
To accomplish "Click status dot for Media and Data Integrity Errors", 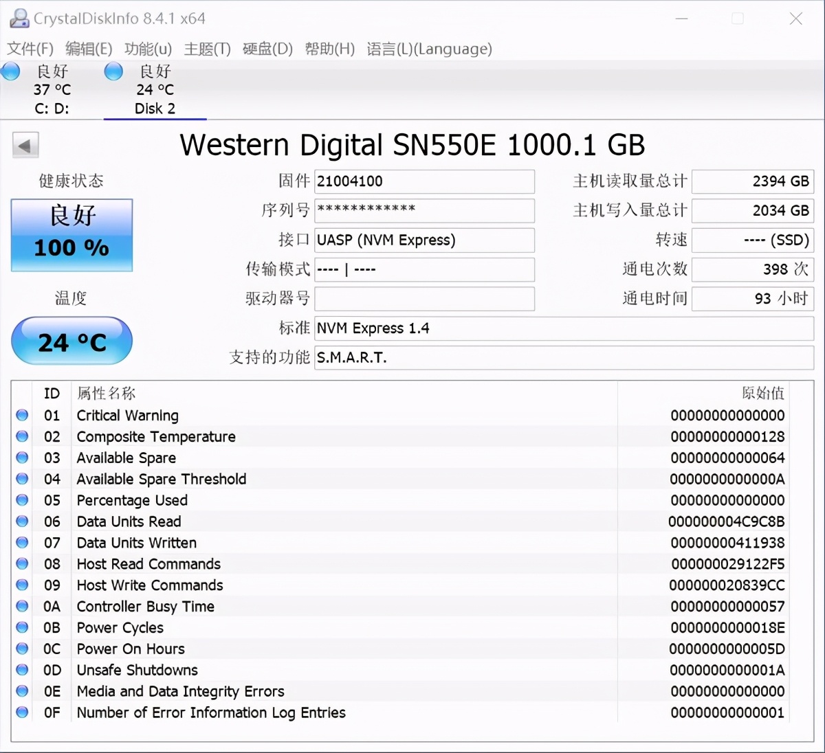I will click(x=22, y=691).
